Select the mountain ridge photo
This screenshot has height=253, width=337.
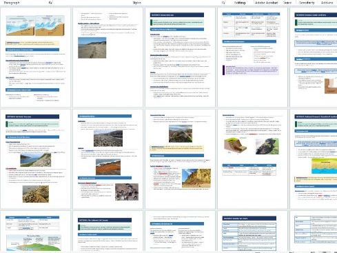[181, 134]
